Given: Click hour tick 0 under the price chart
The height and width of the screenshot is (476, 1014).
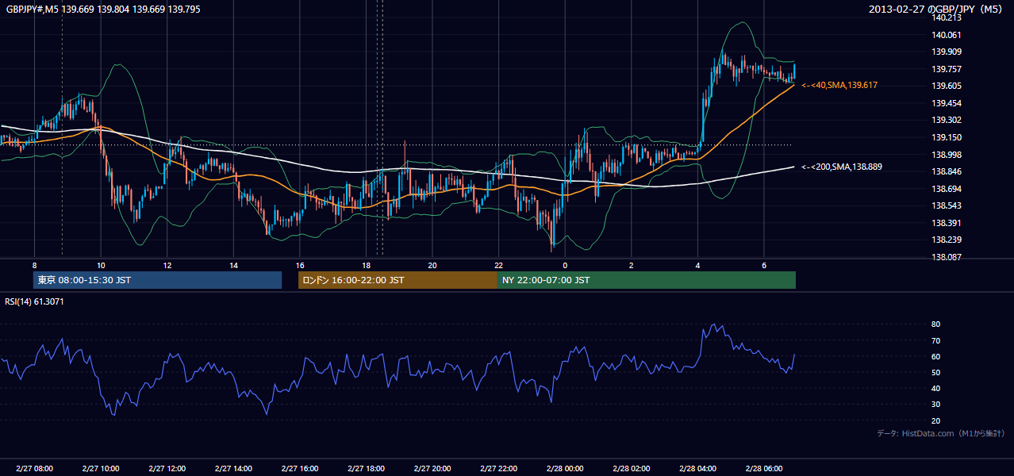Looking at the screenshot, I should (x=565, y=265).
